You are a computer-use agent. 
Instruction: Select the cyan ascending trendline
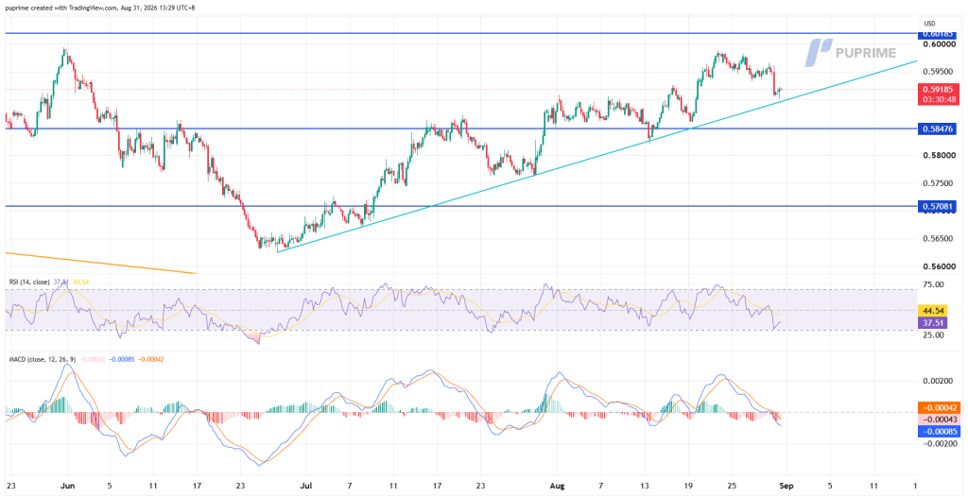[x=597, y=156]
